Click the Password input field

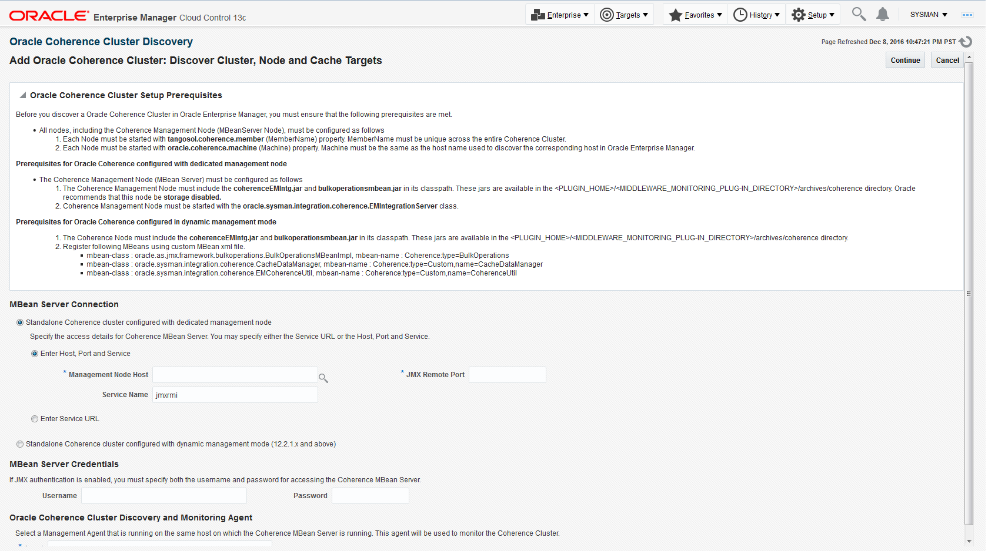pos(370,496)
